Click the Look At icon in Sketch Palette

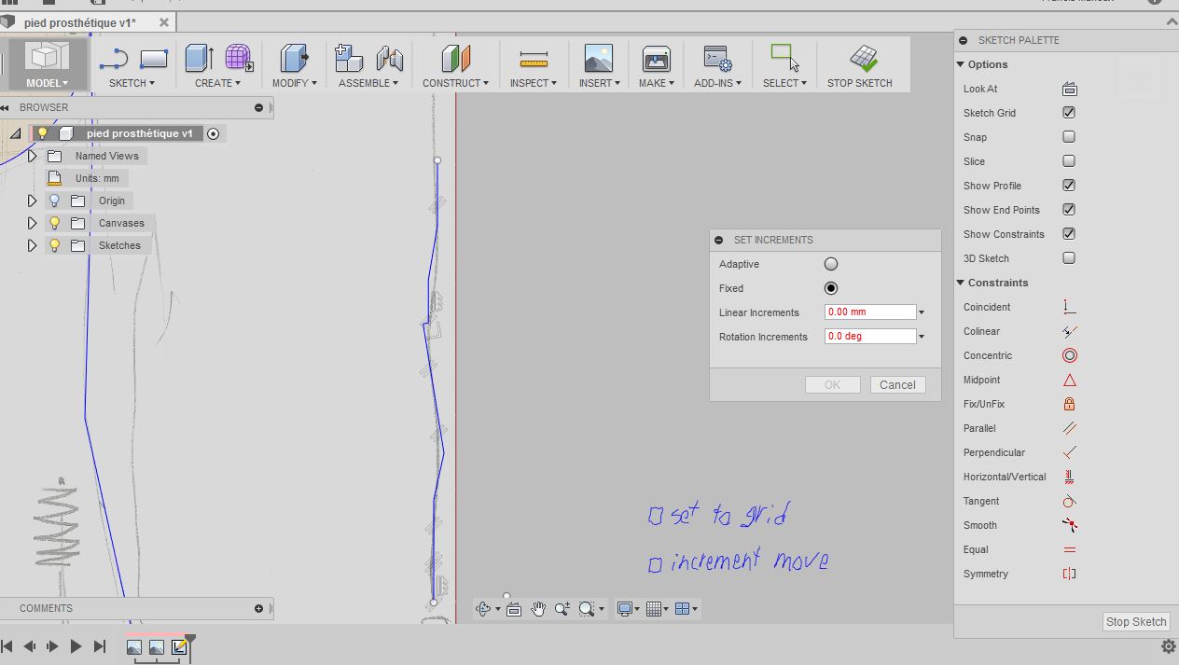[x=1069, y=89]
